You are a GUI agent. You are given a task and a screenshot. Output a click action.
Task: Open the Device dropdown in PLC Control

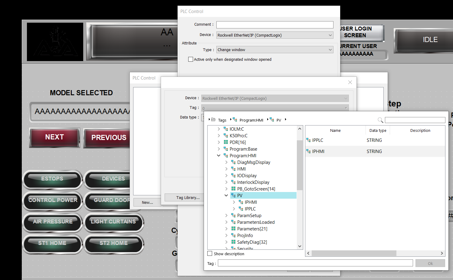point(275,35)
